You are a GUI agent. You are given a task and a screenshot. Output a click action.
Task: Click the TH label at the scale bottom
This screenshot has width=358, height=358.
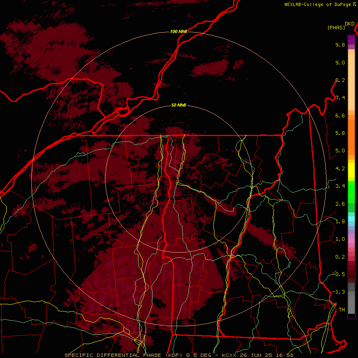click(x=342, y=310)
